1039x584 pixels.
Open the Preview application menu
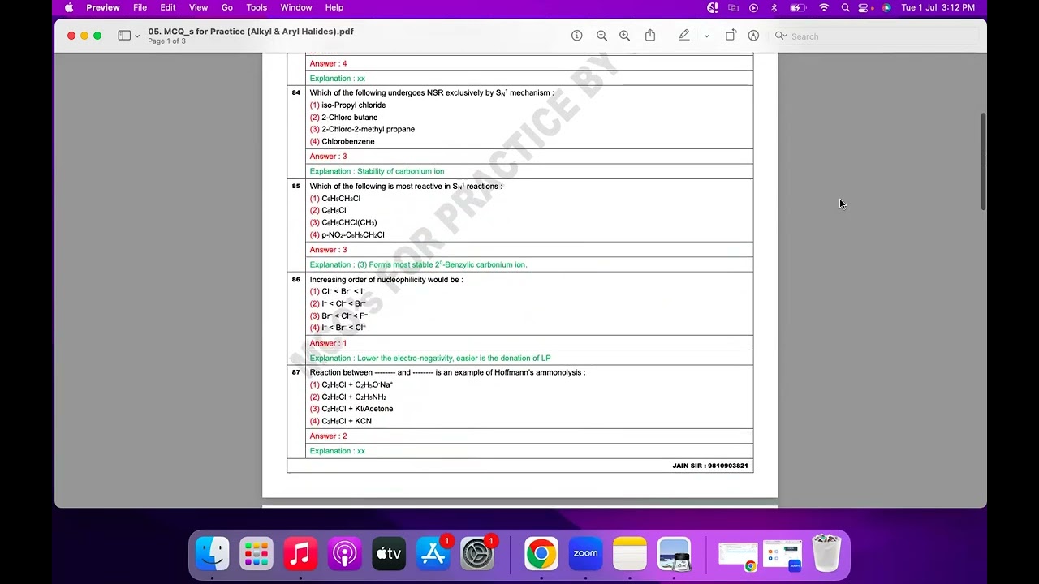(x=103, y=7)
